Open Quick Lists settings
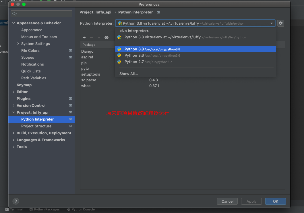Viewport: 304px width, 213px height. click(31, 71)
